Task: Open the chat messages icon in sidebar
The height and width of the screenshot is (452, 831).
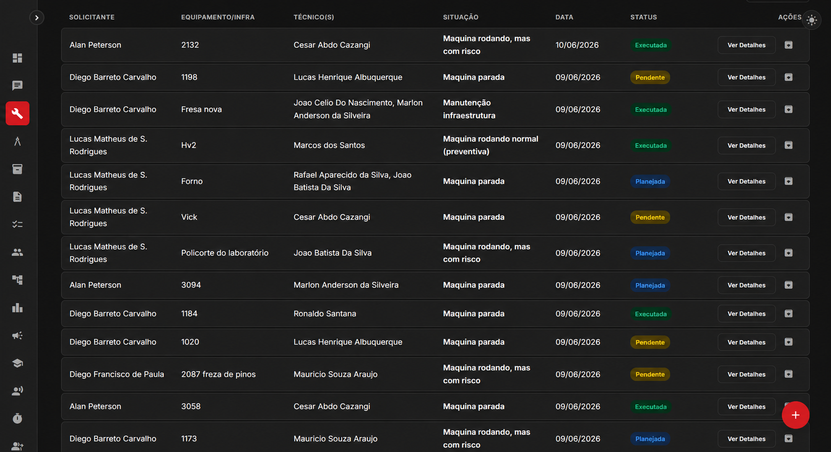Action: click(x=18, y=86)
